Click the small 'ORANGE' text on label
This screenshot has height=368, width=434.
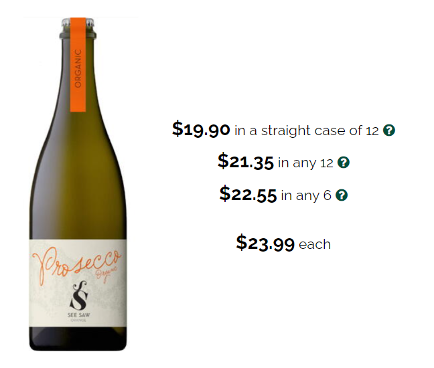(78, 320)
